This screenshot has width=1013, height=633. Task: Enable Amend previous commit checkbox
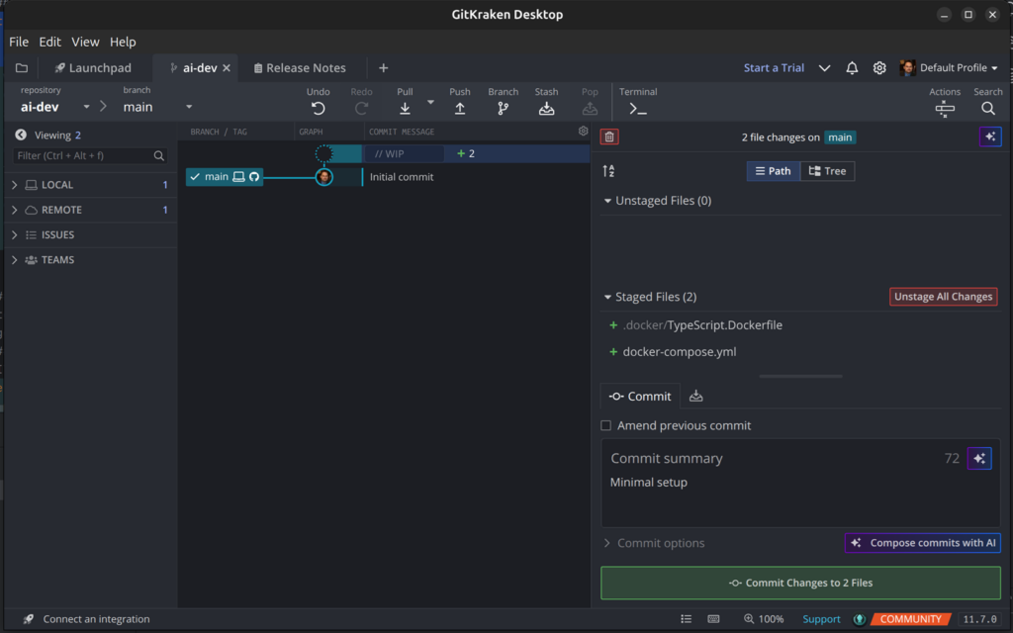click(606, 425)
